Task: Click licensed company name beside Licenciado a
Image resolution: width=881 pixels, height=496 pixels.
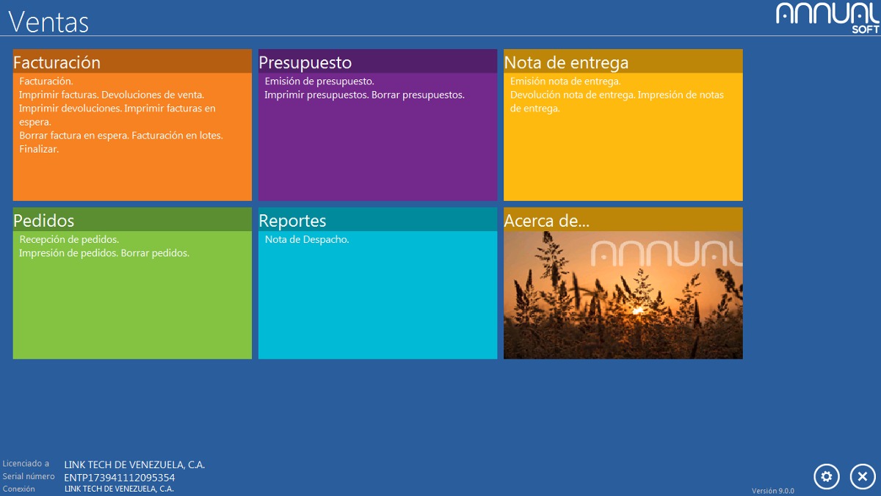Action: click(x=134, y=464)
